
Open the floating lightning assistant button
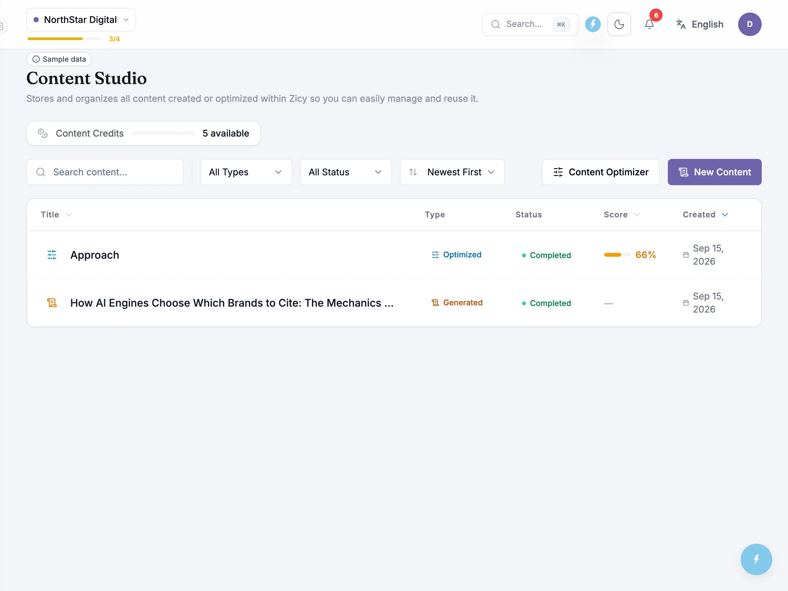coord(756,559)
